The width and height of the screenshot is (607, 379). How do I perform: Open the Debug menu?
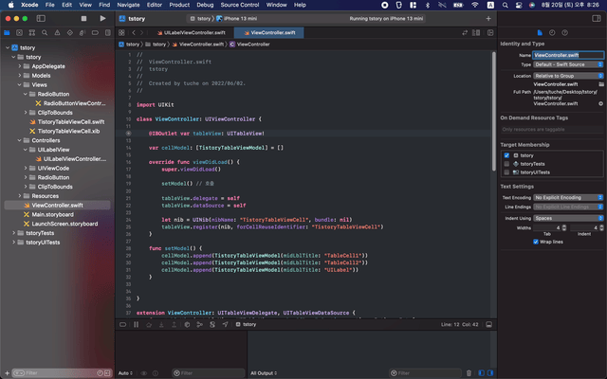coord(205,5)
